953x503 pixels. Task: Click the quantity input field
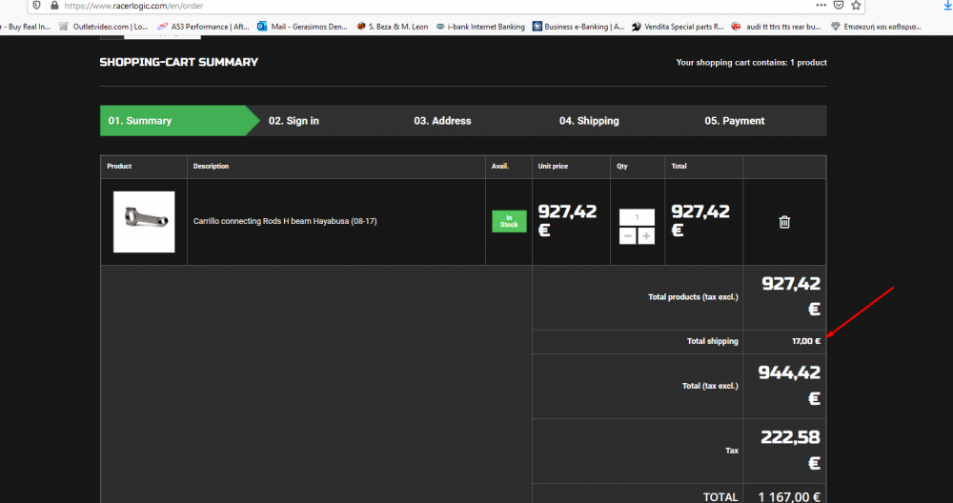click(637, 217)
